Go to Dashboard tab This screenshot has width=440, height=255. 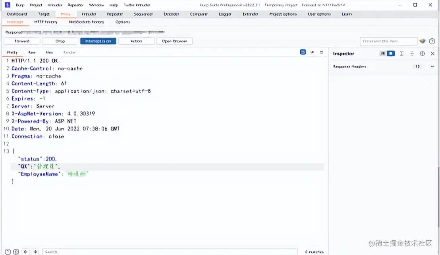(x=17, y=14)
